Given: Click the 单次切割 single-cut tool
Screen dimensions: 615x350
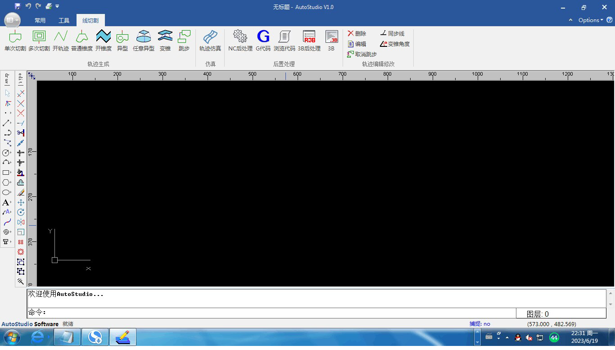Looking at the screenshot, I should click(x=15, y=41).
